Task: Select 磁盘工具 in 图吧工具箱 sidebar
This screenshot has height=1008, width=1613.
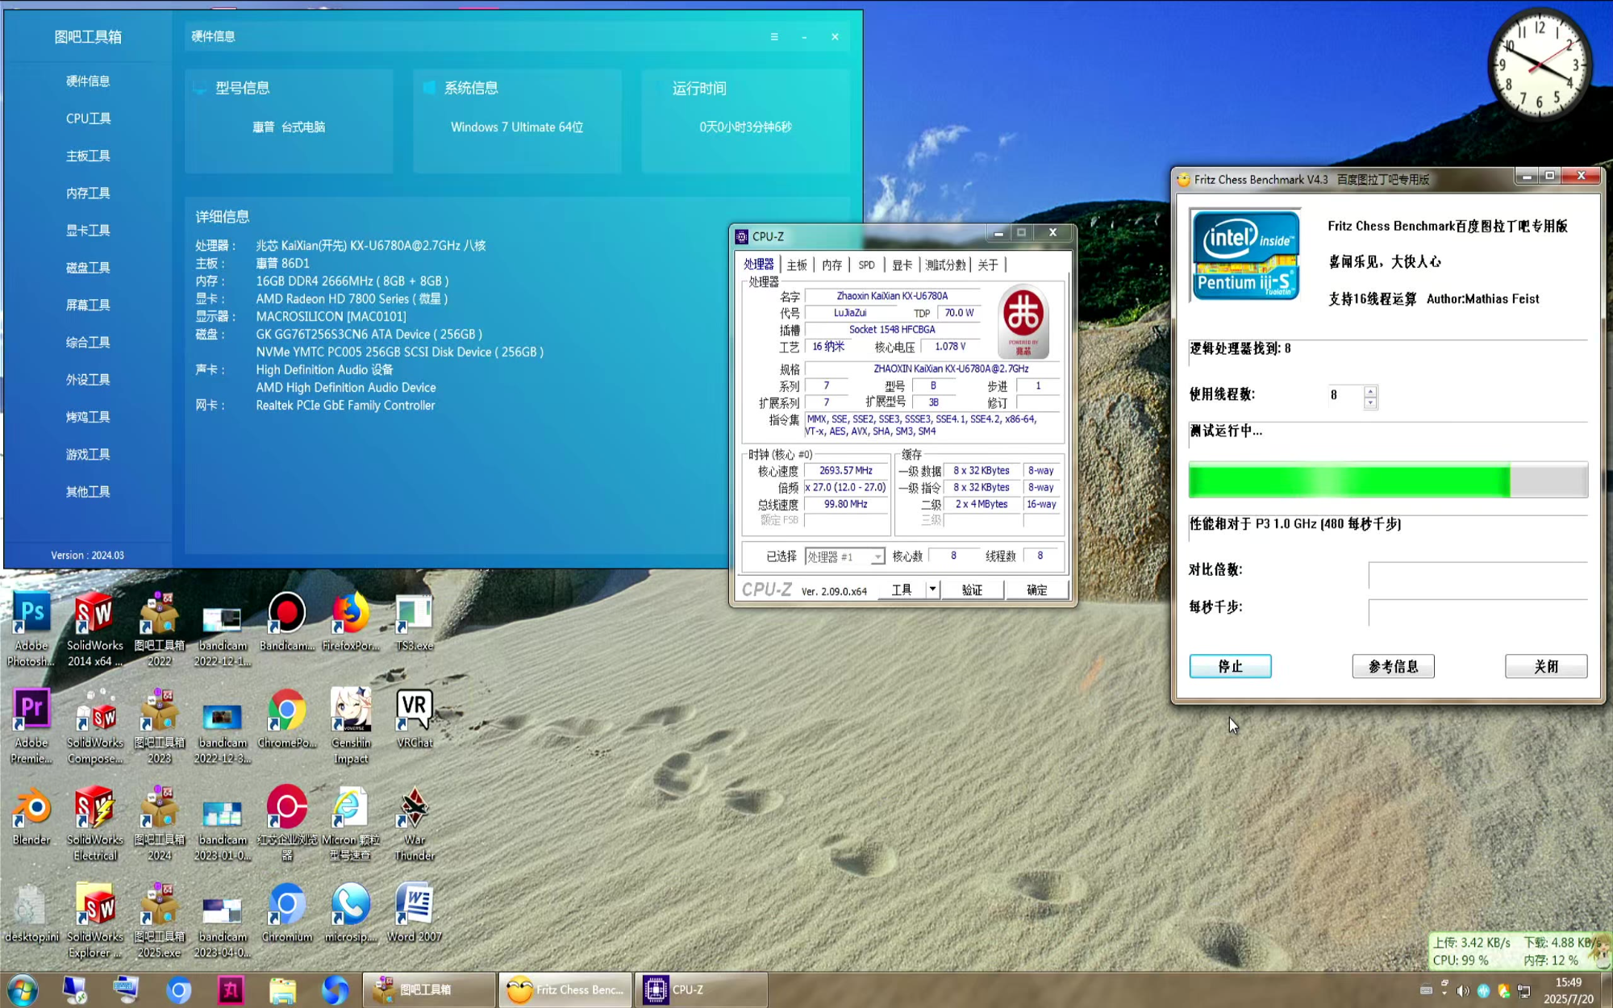Action: pos(88,268)
